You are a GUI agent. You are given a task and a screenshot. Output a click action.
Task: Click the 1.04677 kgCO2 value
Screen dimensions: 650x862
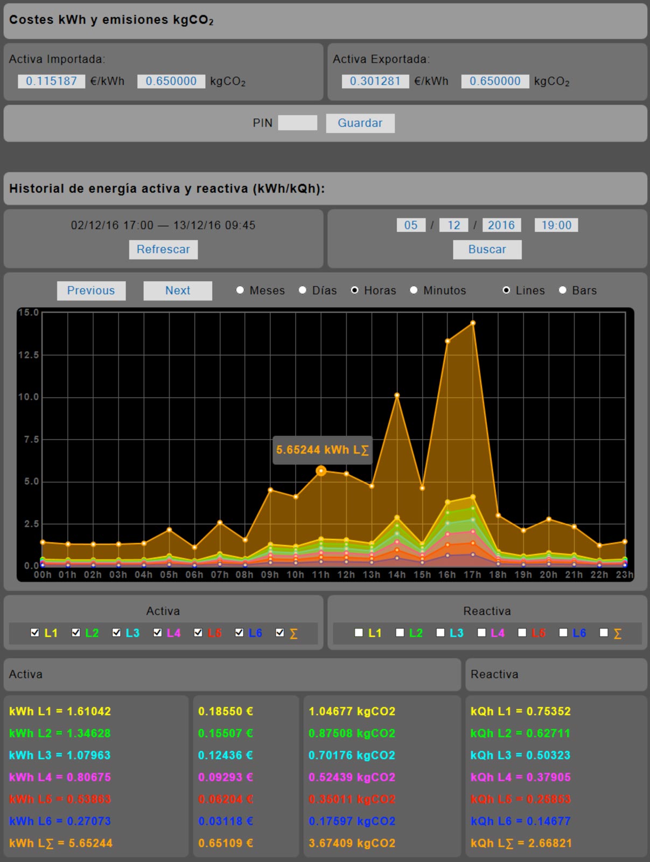tap(352, 711)
